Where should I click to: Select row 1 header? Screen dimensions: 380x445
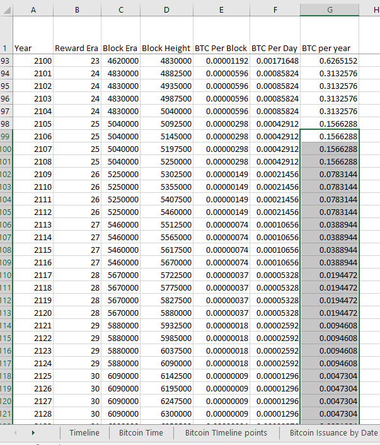click(x=6, y=35)
